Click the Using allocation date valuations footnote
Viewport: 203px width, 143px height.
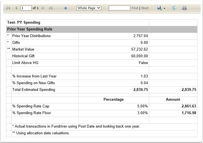tap(41, 133)
